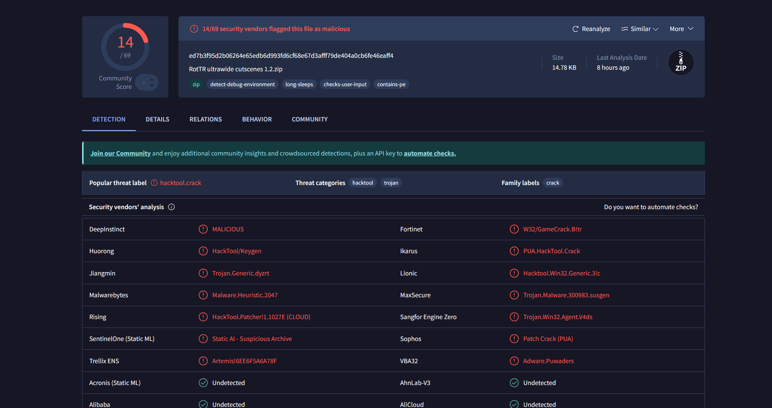The height and width of the screenshot is (408, 772).
Task: Switch to the DETAILS tab
Action: (157, 120)
